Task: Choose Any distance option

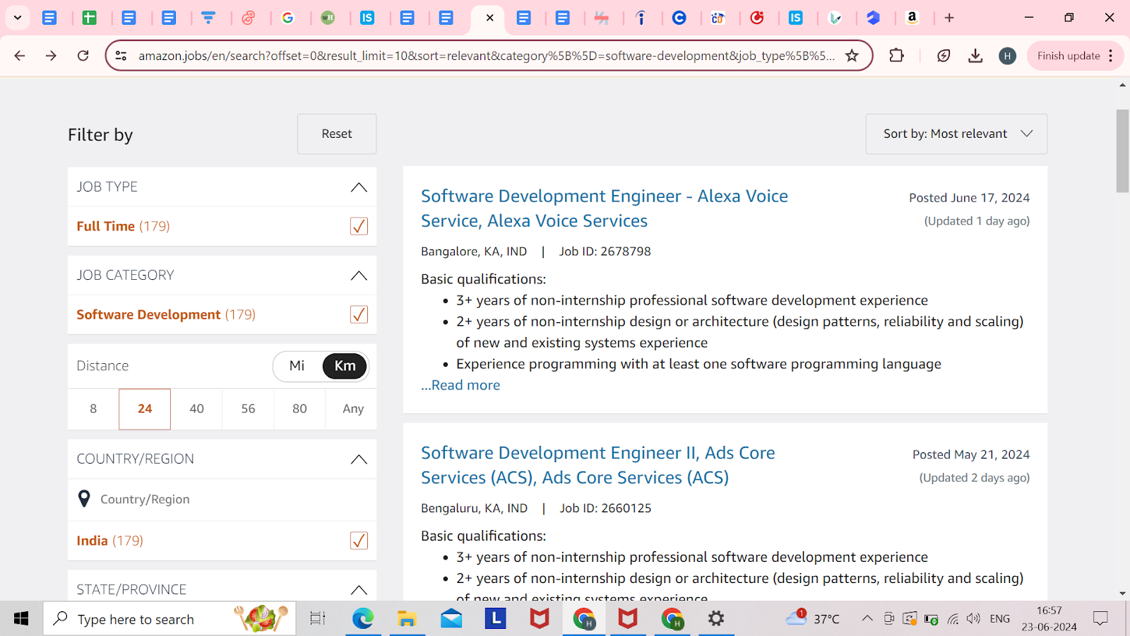Action: pyautogui.click(x=352, y=409)
